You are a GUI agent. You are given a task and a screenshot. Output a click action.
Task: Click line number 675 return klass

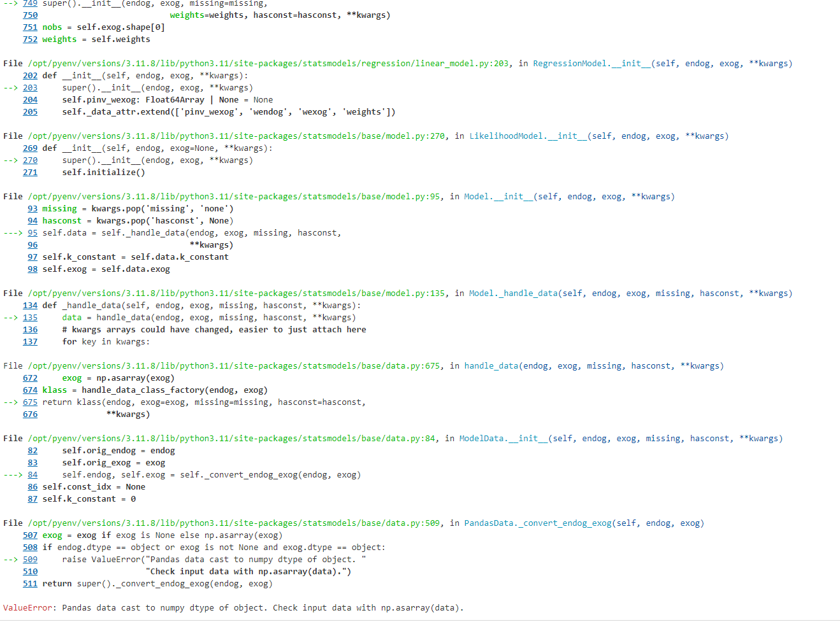coord(30,402)
